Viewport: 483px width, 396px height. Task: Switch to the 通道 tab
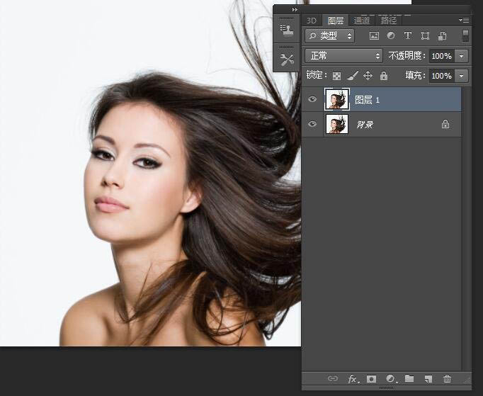pyautogui.click(x=362, y=21)
